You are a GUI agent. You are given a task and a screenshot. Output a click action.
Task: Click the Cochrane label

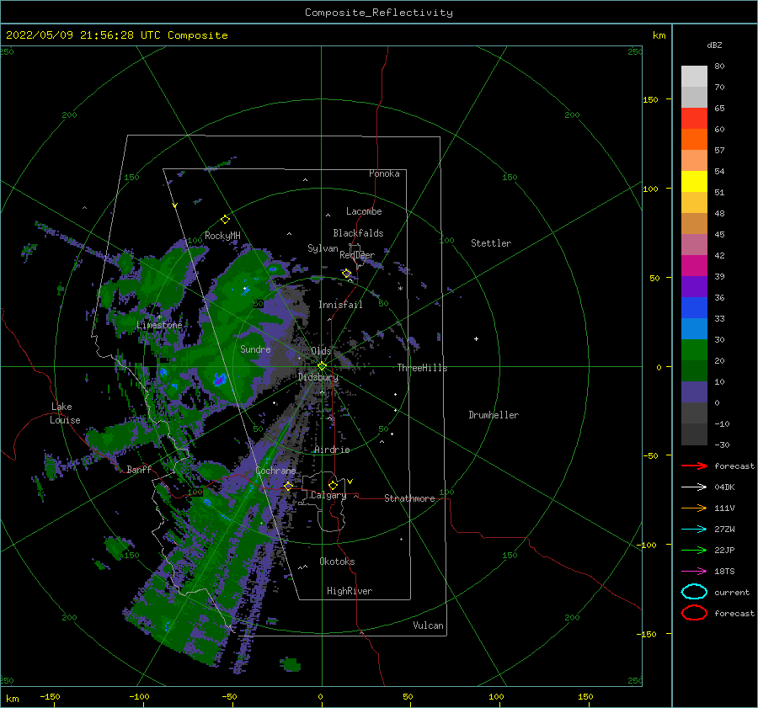[275, 471]
